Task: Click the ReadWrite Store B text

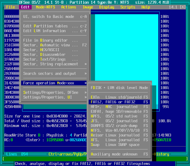Action: tap(22, 135)
